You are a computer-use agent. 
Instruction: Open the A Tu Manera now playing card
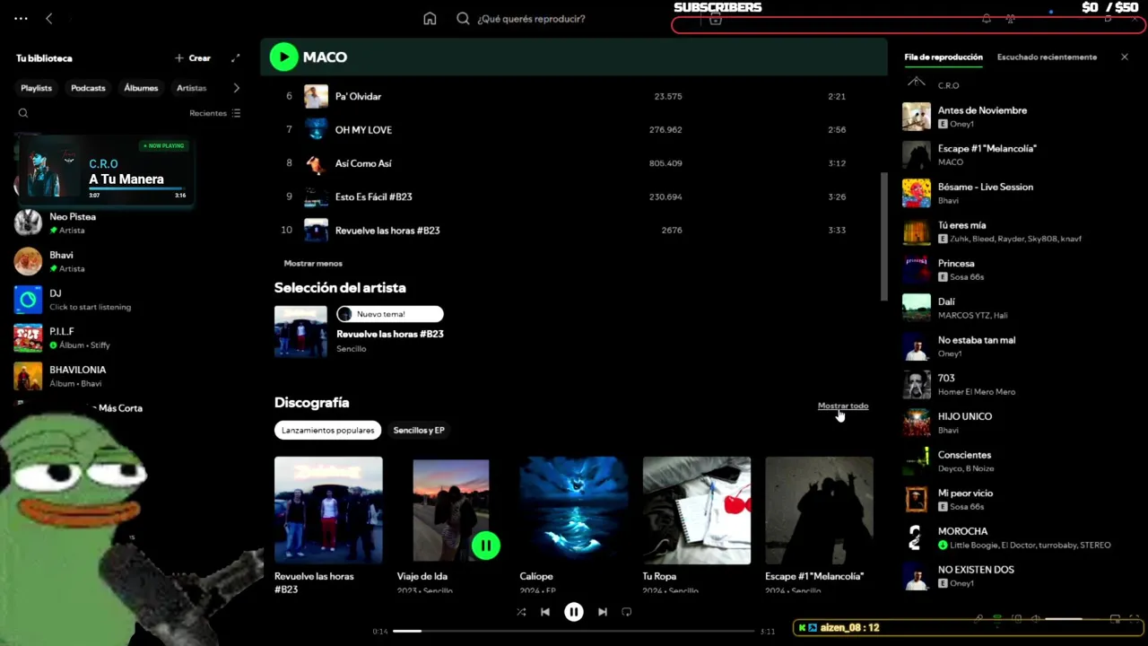tap(104, 171)
